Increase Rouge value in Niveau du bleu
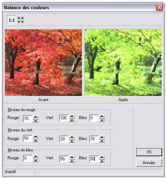 click(x=35, y=157)
